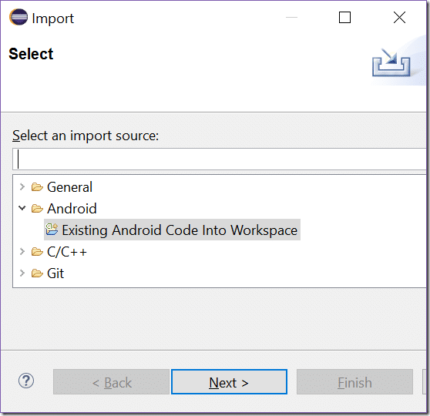Select the Git tree label
The height and width of the screenshot is (416, 430).
[55, 273]
